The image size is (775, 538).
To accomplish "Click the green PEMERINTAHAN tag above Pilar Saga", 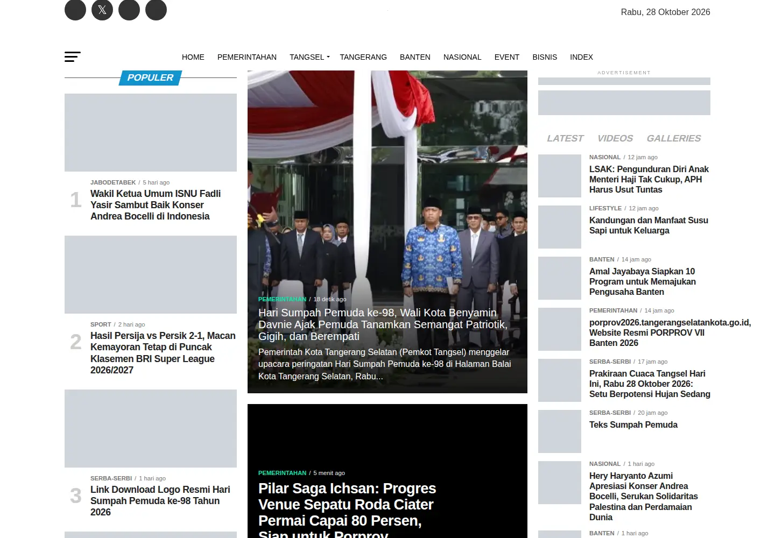I will coord(282,473).
